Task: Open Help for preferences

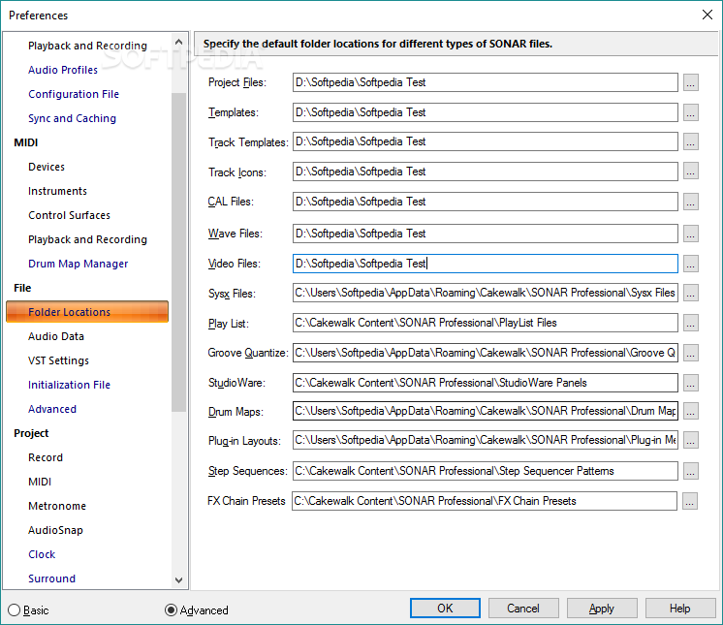Action: coord(680,609)
